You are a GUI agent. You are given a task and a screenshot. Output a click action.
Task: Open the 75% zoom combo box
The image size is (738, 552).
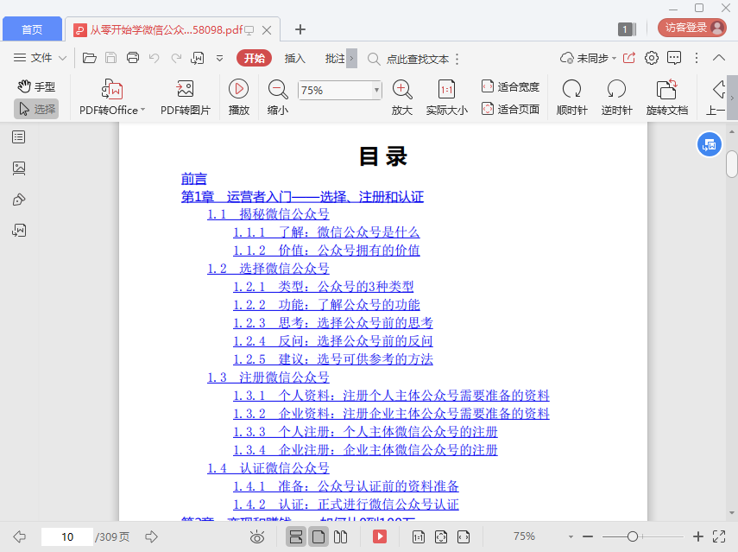339,90
